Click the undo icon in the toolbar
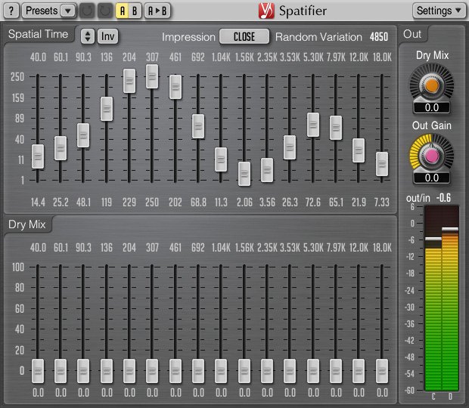This screenshot has height=408, width=469. click(87, 11)
